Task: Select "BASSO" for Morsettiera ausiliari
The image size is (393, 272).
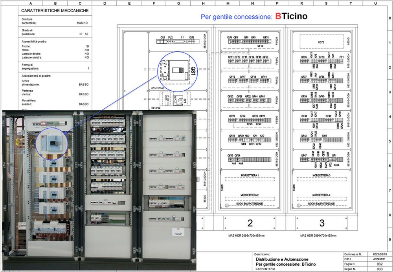Action: click(84, 104)
